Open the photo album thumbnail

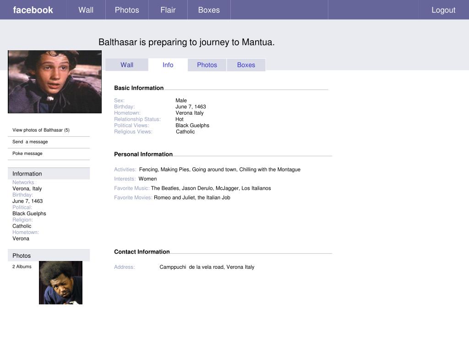click(60, 282)
